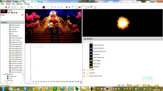Image resolution: width=163 pixels, height=91 pixels.
Task: Start playback with the green Play button
Action: pyautogui.click(x=70, y=7)
